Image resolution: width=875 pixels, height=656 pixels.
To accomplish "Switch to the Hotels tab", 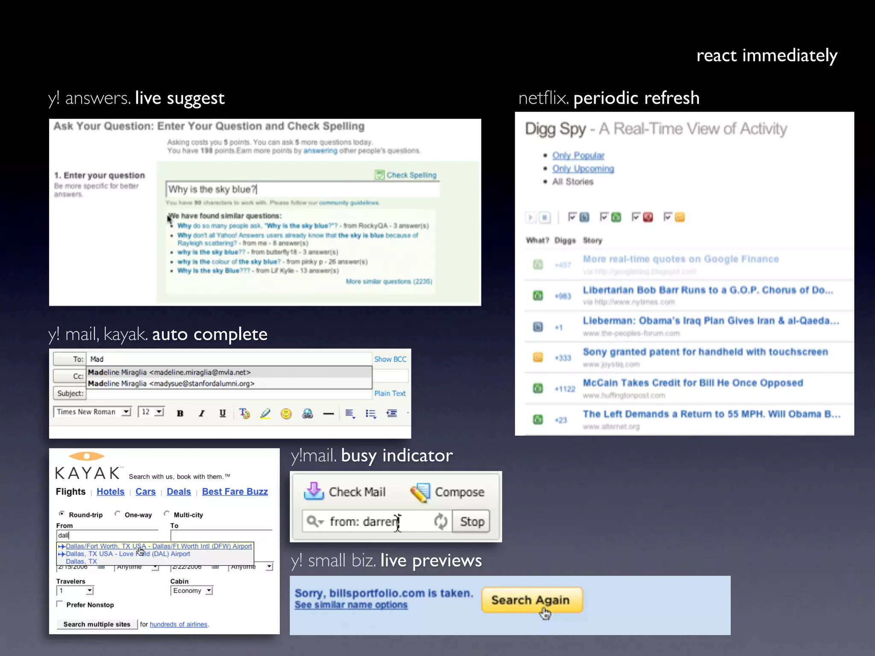I will click(x=110, y=492).
